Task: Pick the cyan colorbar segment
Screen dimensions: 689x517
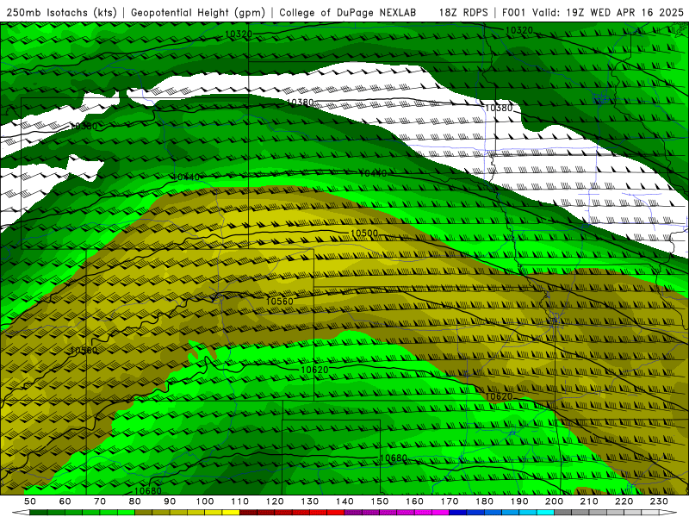Action: [545, 513]
